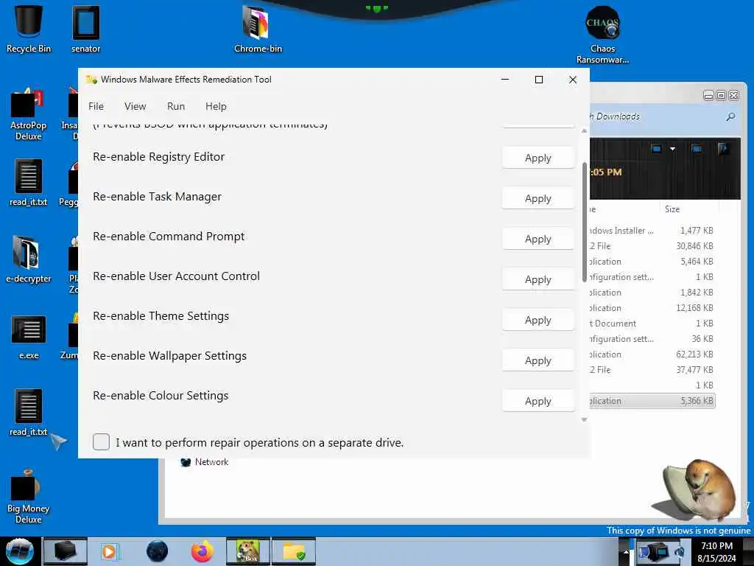Click the Remediation Tool title bar icon
The width and height of the screenshot is (754, 566).
click(91, 80)
